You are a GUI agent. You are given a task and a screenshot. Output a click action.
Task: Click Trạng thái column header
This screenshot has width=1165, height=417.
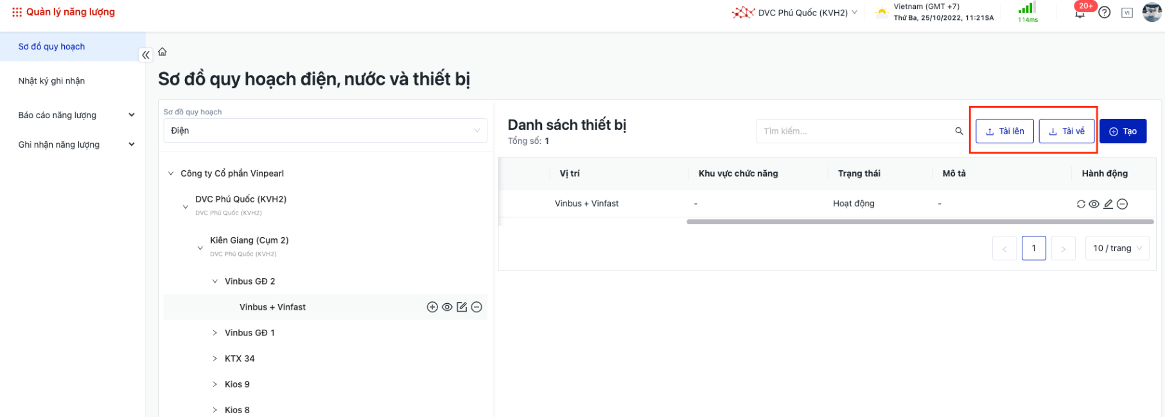(859, 173)
